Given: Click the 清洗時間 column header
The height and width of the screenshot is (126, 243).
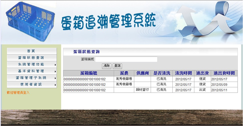Looking at the screenshot, I should [183, 73].
